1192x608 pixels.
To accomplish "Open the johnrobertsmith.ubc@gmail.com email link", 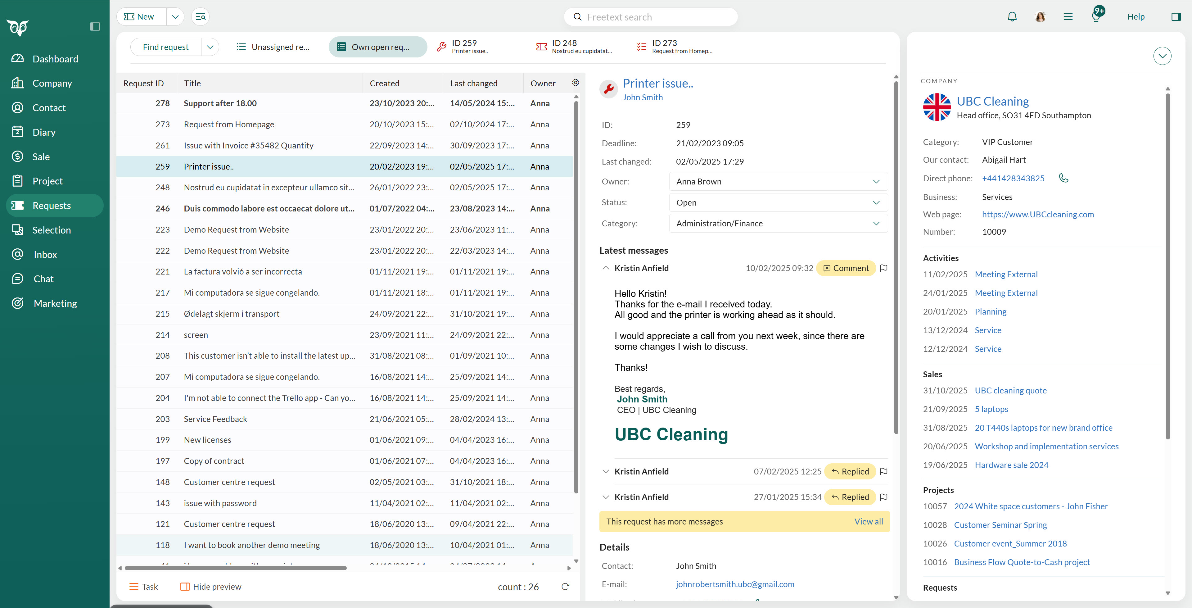I will tap(735, 584).
